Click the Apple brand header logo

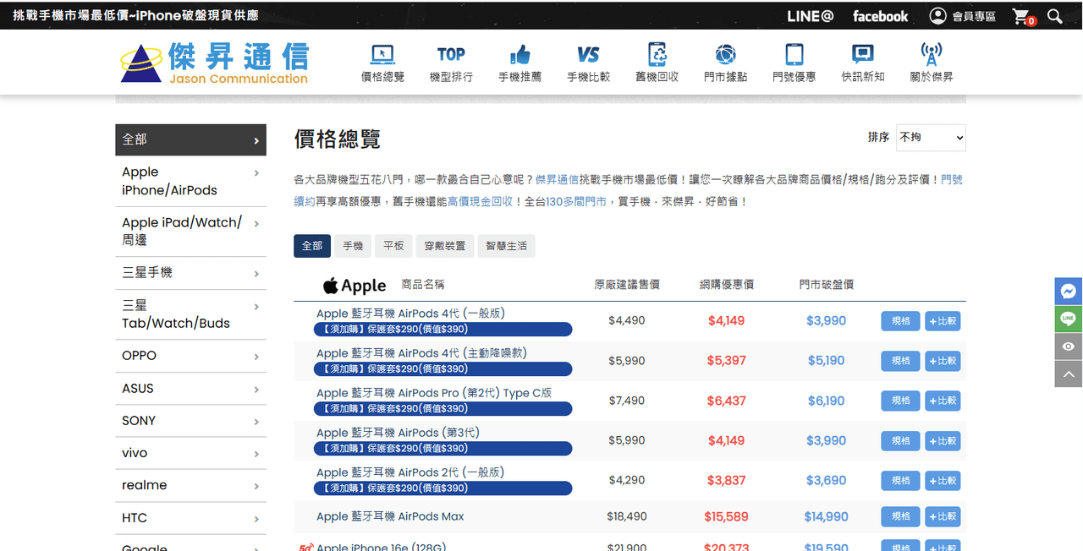coord(355,285)
